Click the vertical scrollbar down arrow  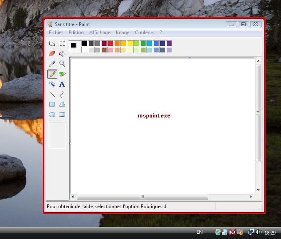pos(258,190)
